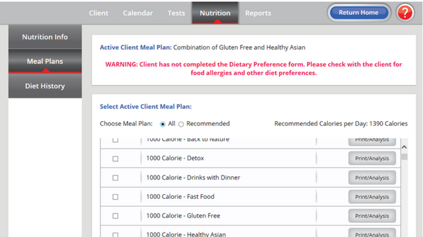Screen dimensions: 423x237
Task: Open the Tests tab
Action: (176, 13)
